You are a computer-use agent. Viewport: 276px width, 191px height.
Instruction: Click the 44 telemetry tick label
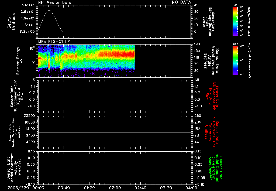click(196, 142)
